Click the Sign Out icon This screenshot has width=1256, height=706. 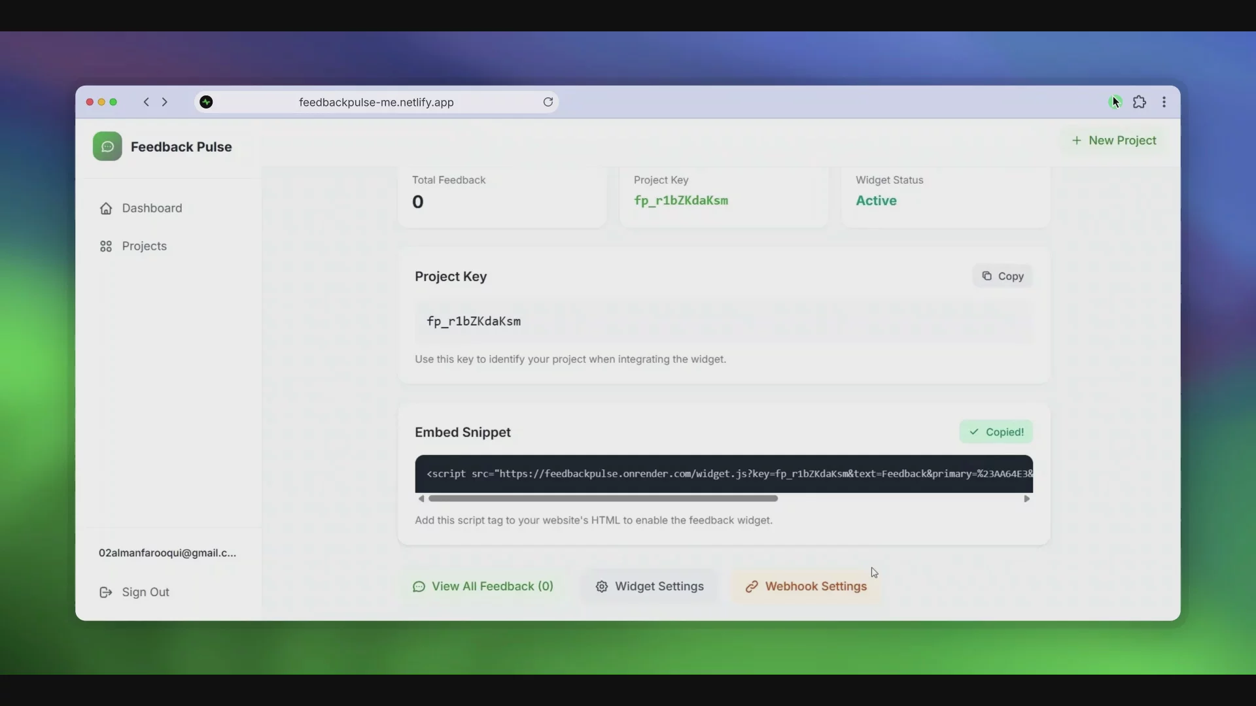pyautogui.click(x=105, y=592)
